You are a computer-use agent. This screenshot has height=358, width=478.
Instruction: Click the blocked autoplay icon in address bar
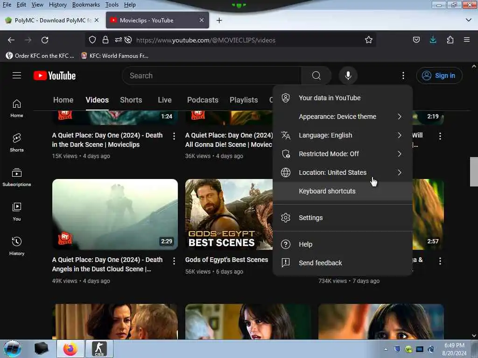[x=128, y=40]
